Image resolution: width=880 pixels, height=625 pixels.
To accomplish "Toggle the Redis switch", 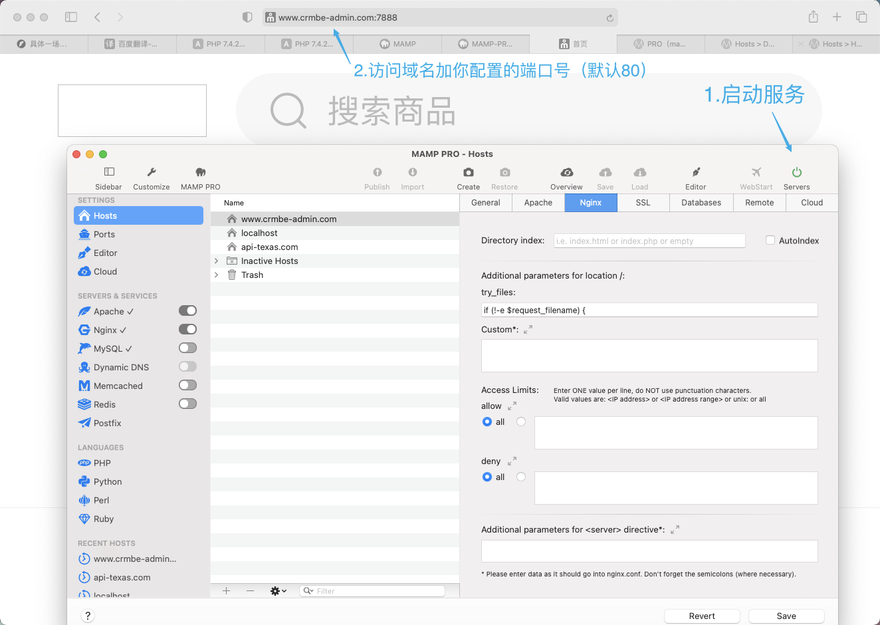I will pyautogui.click(x=188, y=404).
